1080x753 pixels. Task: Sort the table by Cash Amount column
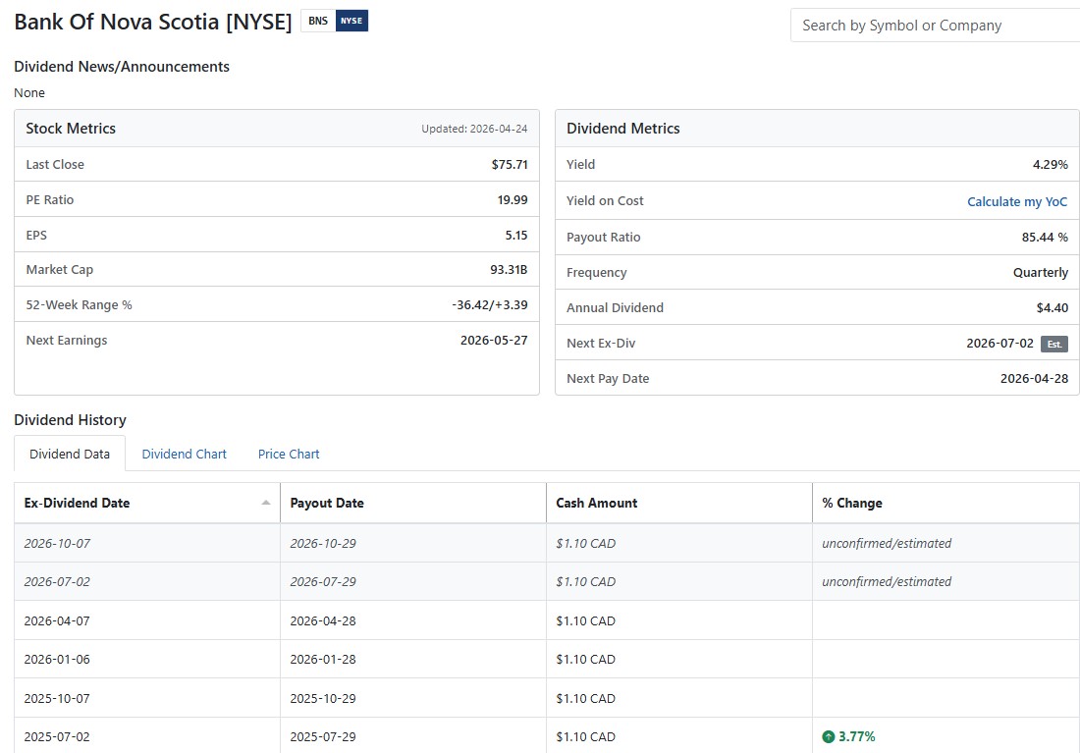coord(679,503)
